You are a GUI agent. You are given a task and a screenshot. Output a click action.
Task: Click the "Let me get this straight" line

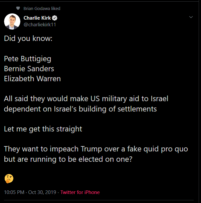[43, 129]
